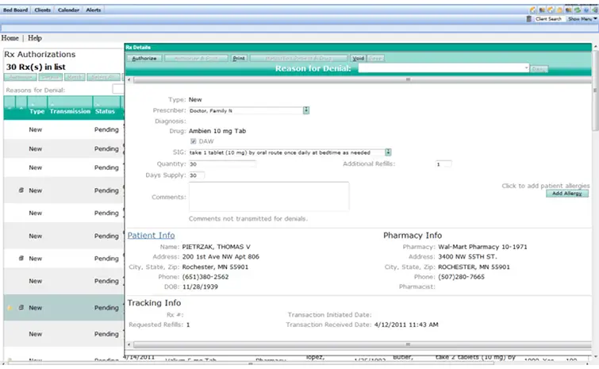Image resolution: width=599 pixels, height=369 pixels.
Task: Expand the Show Menu dropdown
Action: coord(582,19)
